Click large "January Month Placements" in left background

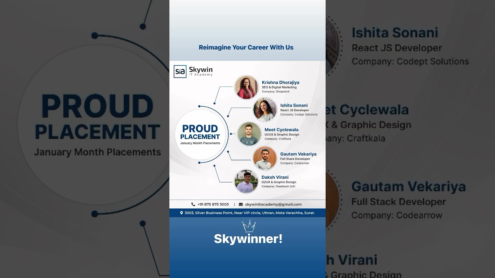(97, 152)
